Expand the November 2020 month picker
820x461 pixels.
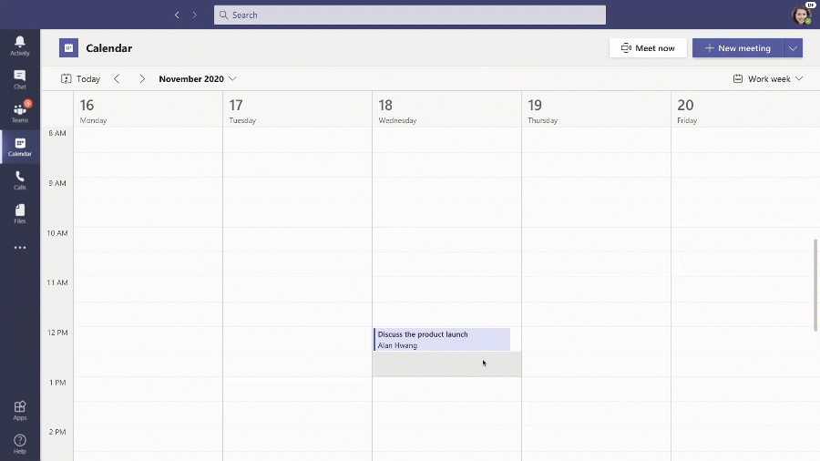point(198,79)
